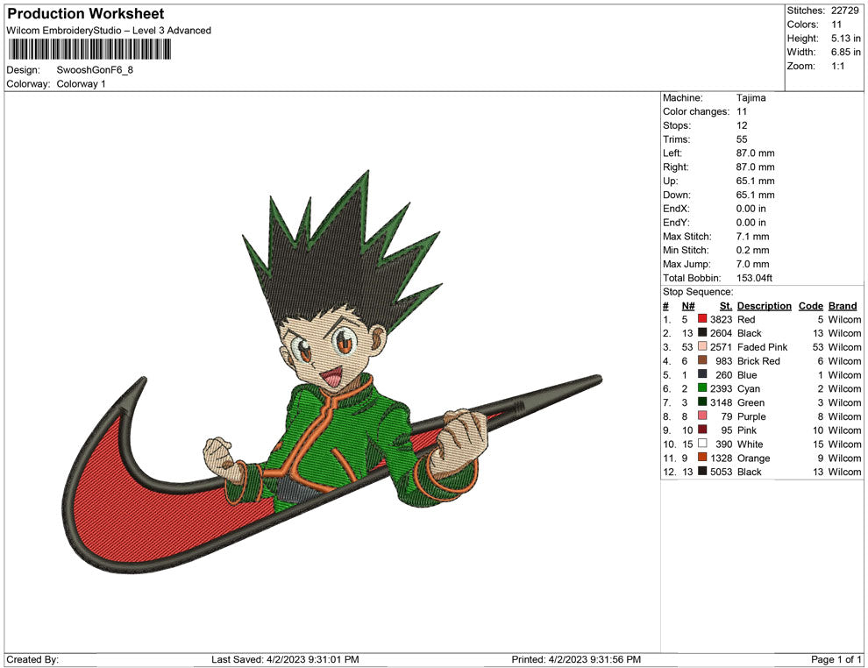The height and width of the screenshot is (668, 868).
Task: Select the Pink row maroon swatch
Action: tap(702, 430)
